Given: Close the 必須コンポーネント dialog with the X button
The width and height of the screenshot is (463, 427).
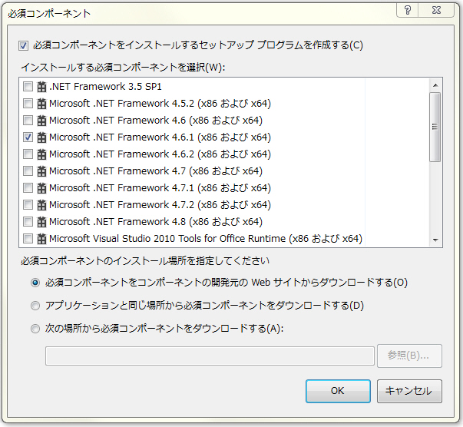Looking at the screenshot, I should (436, 10).
